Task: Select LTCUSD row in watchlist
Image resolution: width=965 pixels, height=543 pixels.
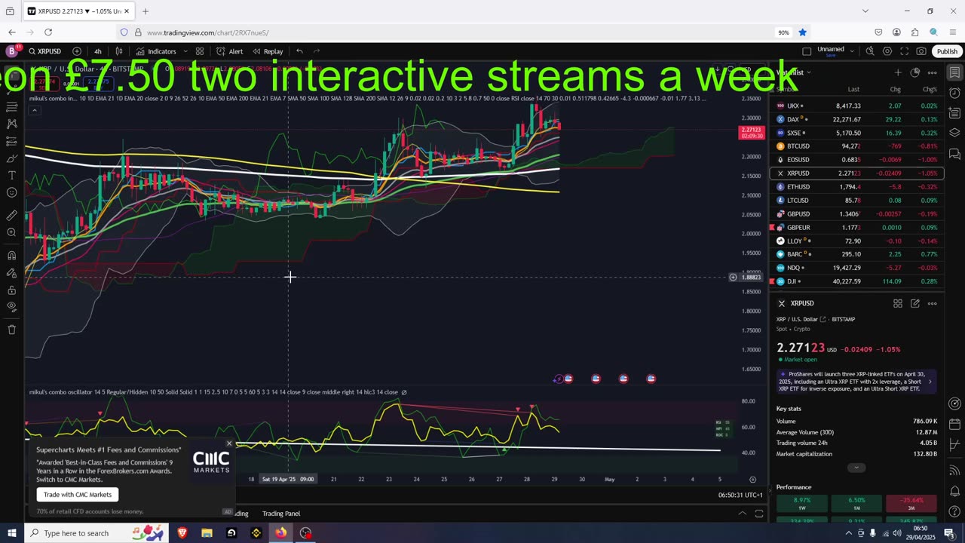Action: coord(856,201)
